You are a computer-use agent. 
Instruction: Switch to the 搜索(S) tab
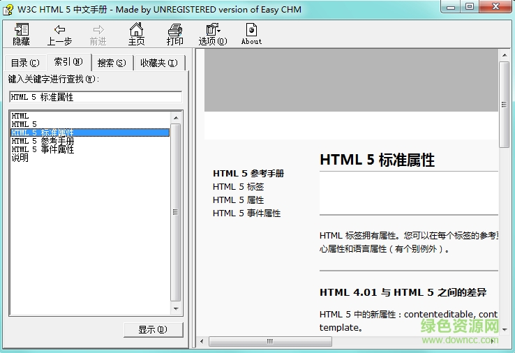coord(112,63)
